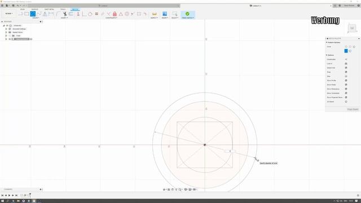Click the Measure ruler icon

coord(154,14)
